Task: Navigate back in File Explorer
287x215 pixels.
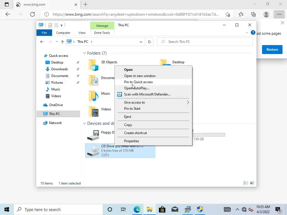Action: tap(42, 42)
